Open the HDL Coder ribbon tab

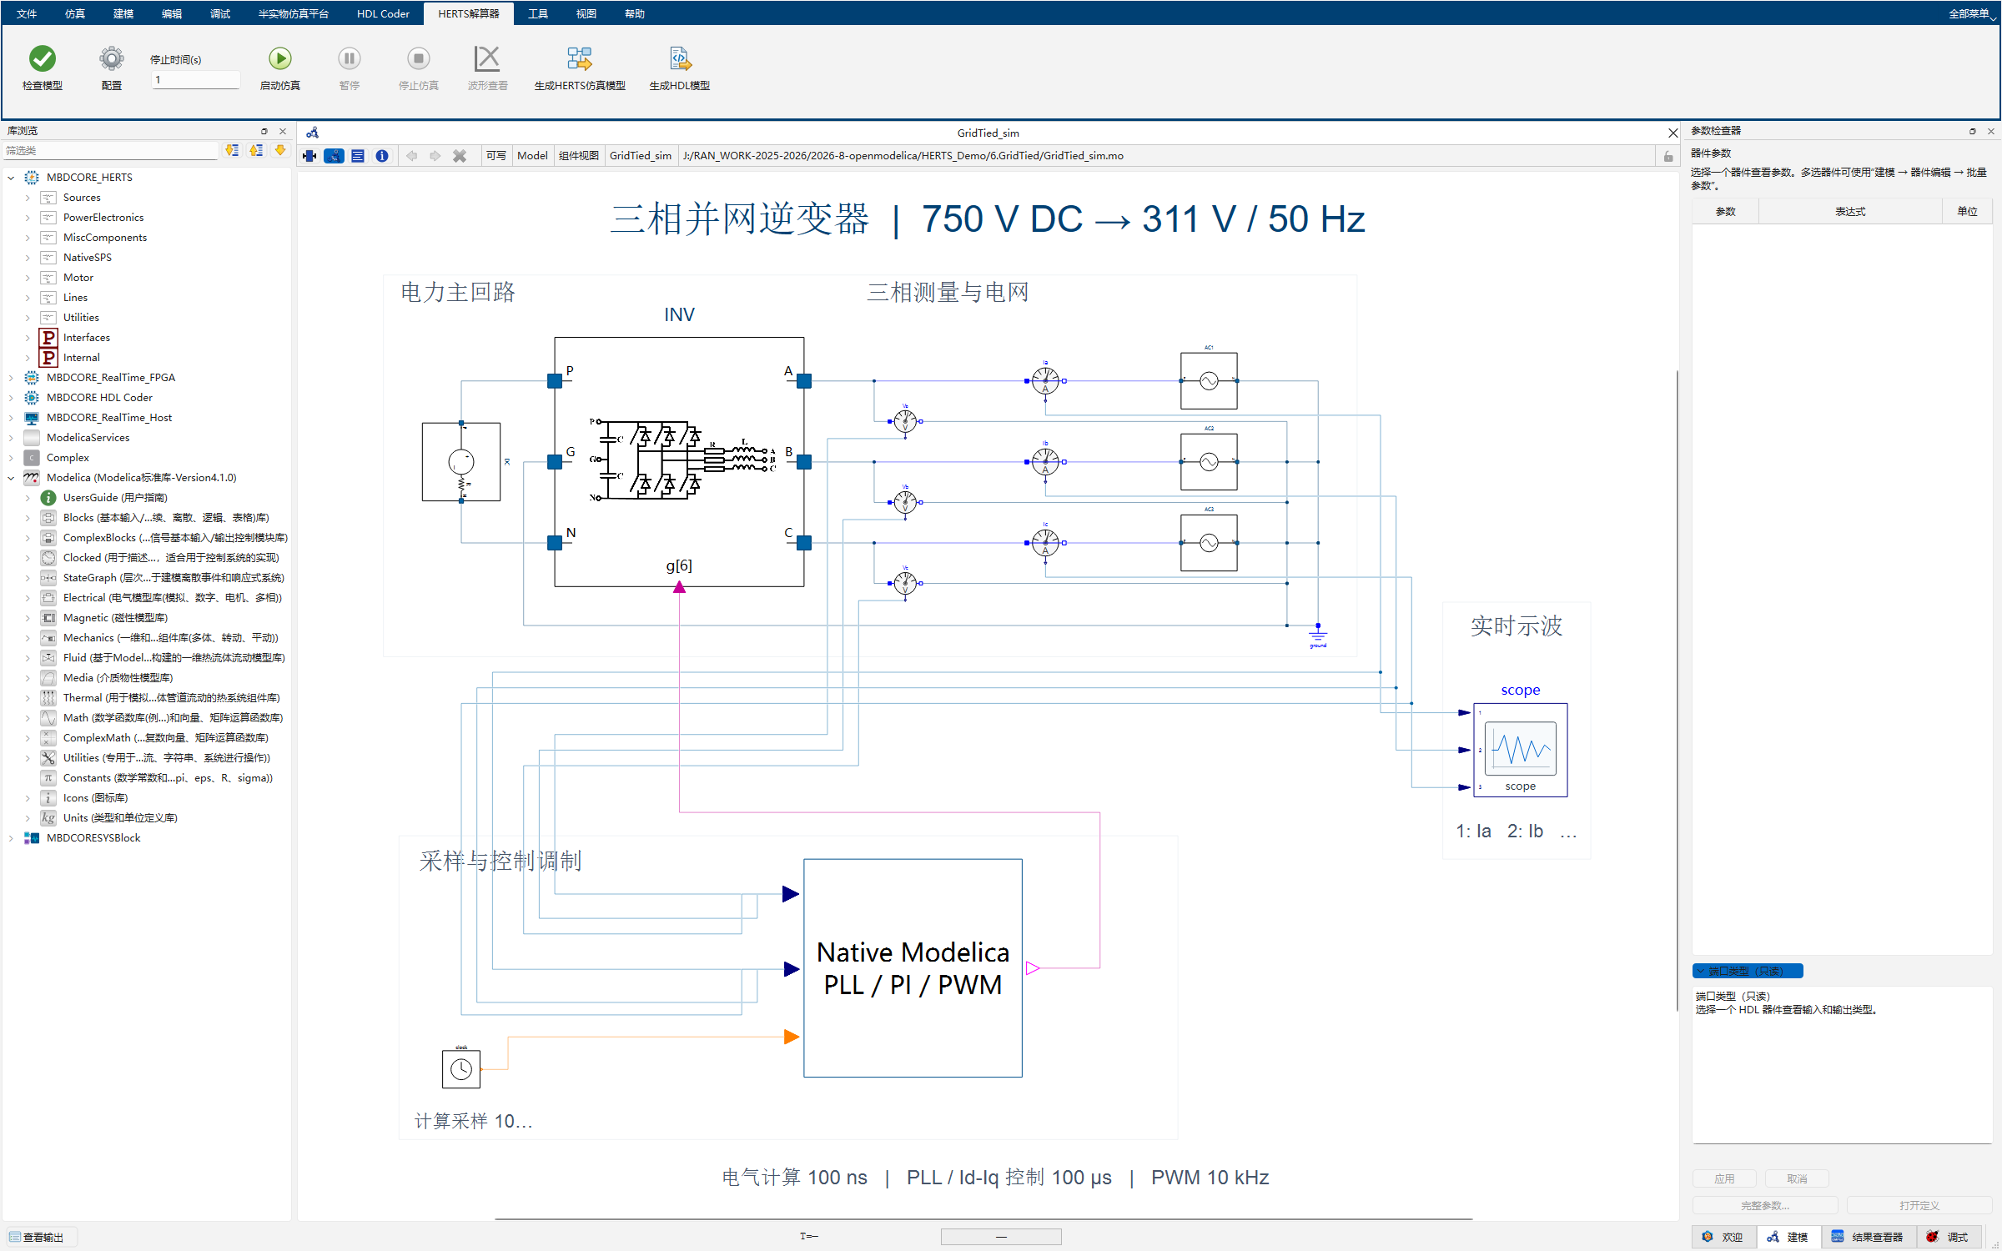pyautogui.click(x=383, y=13)
